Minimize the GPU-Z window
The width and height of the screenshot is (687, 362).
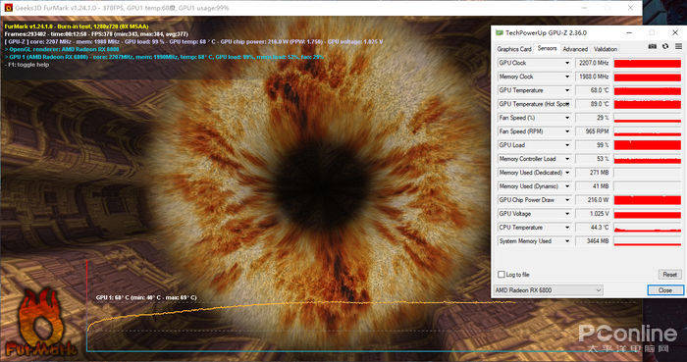[630, 32]
